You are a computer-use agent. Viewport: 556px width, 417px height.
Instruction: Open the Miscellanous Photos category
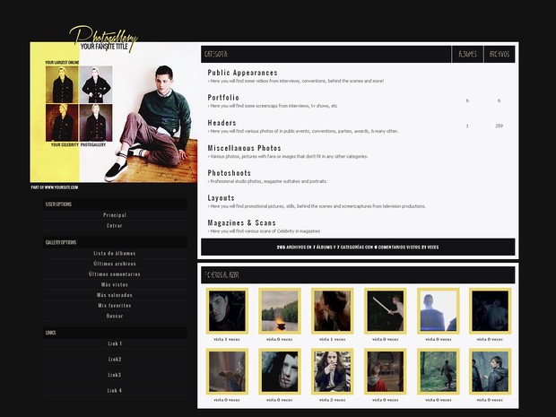(244, 148)
